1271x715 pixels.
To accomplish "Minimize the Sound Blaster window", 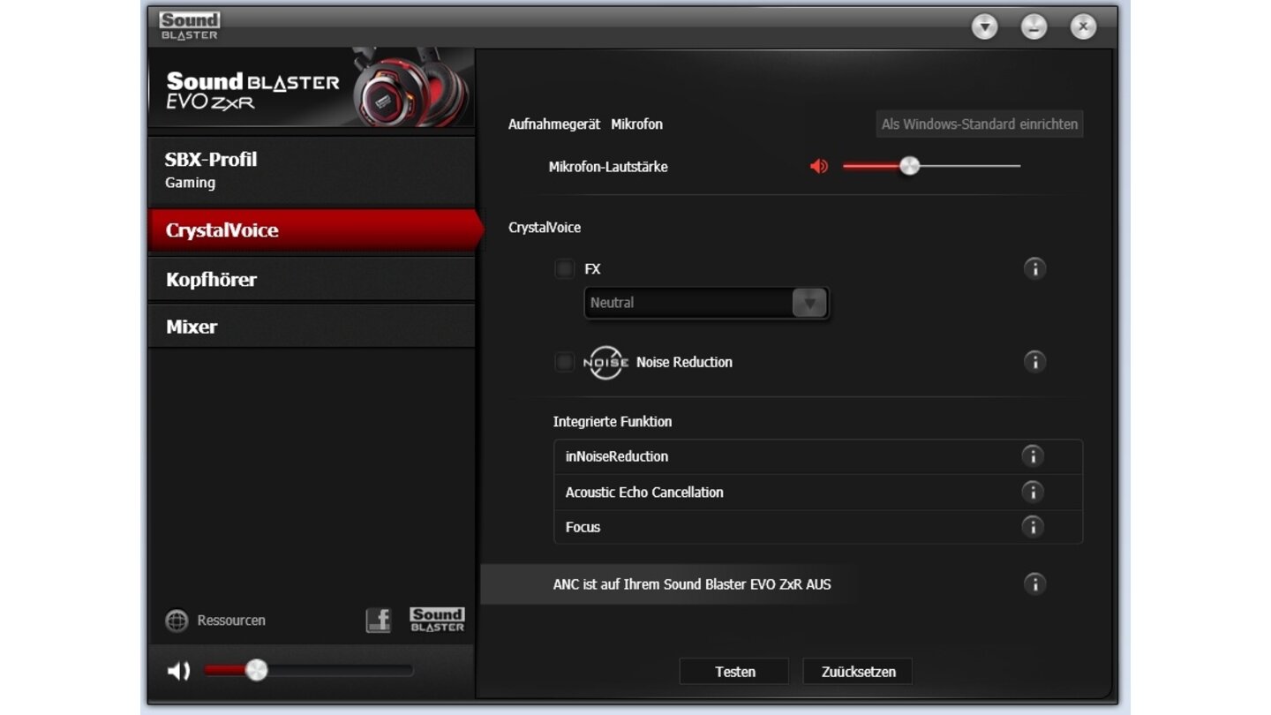I will click(x=1034, y=26).
